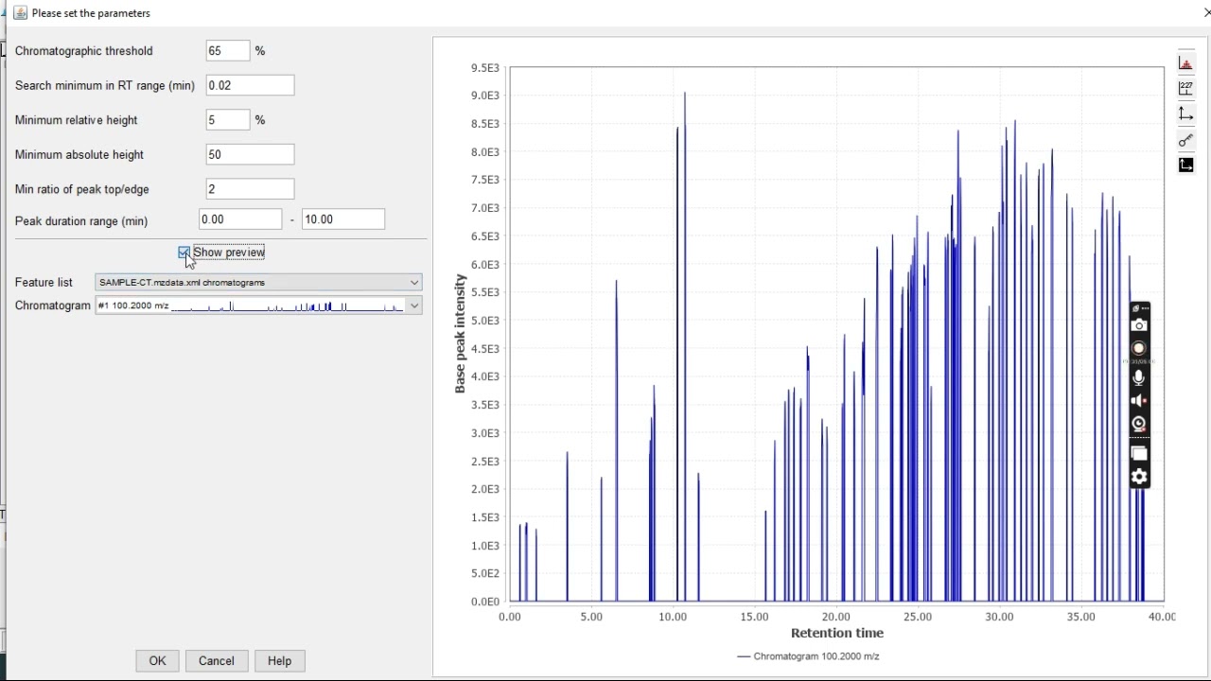Toggle the webcam icon on recorder bar
The height and width of the screenshot is (681, 1211).
click(1139, 425)
